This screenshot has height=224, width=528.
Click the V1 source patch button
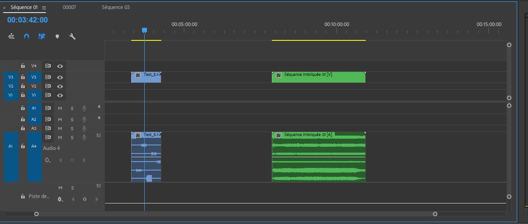tap(11, 95)
